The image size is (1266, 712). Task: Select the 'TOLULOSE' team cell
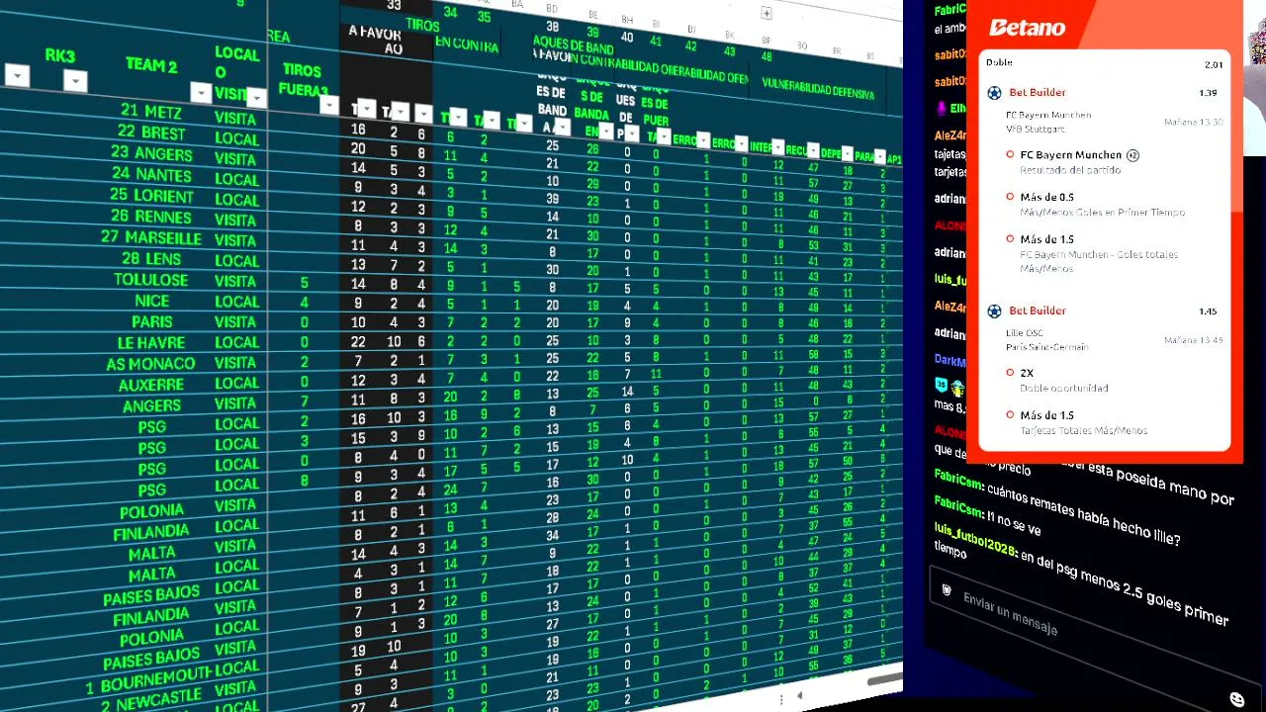tap(150, 280)
